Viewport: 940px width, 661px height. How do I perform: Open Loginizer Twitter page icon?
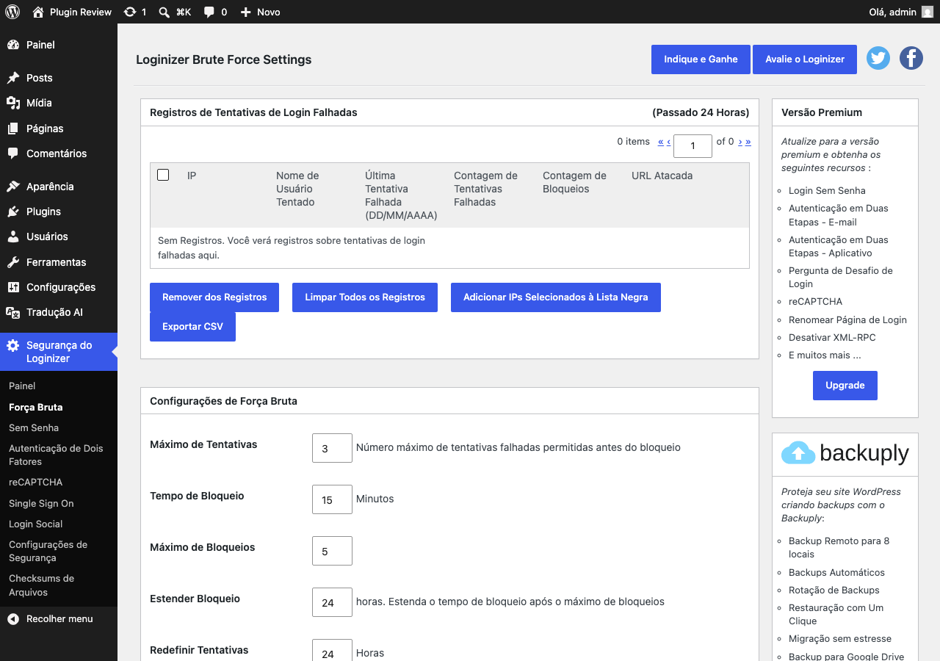[x=878, y=58]
